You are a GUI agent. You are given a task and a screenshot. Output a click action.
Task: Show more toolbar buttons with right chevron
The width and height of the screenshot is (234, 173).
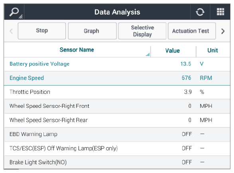(x=223, y=31)
